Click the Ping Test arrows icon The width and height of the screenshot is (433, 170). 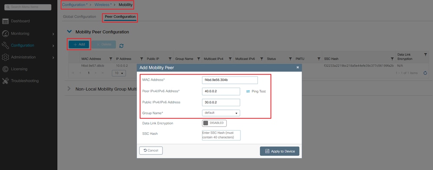point(247,91)
